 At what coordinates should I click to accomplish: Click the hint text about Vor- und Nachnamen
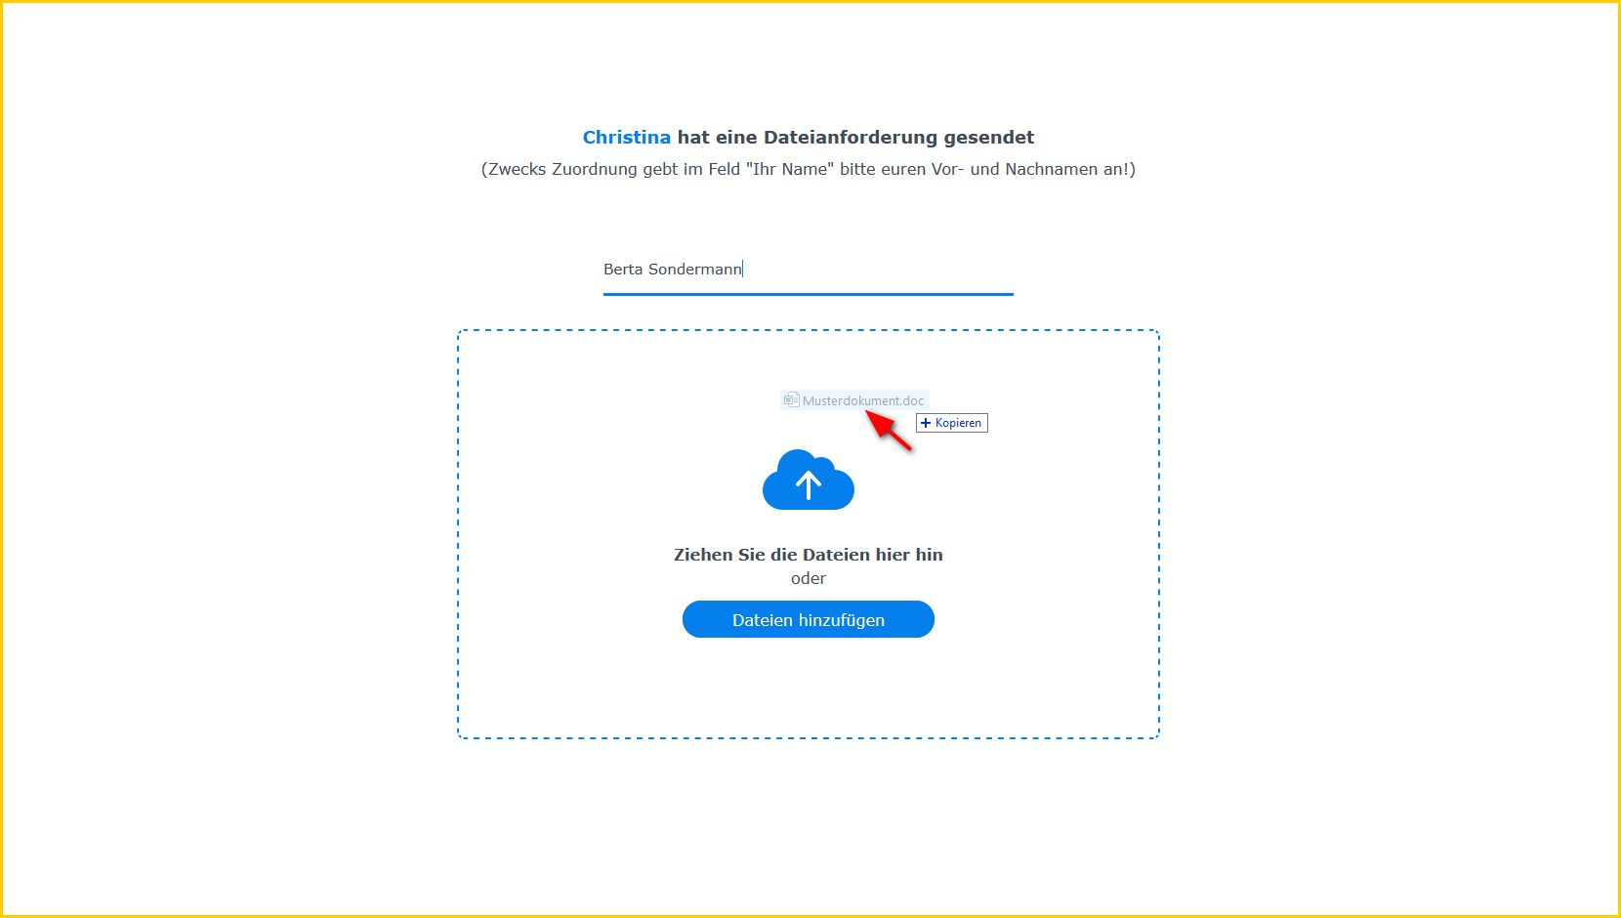[808, 169]
